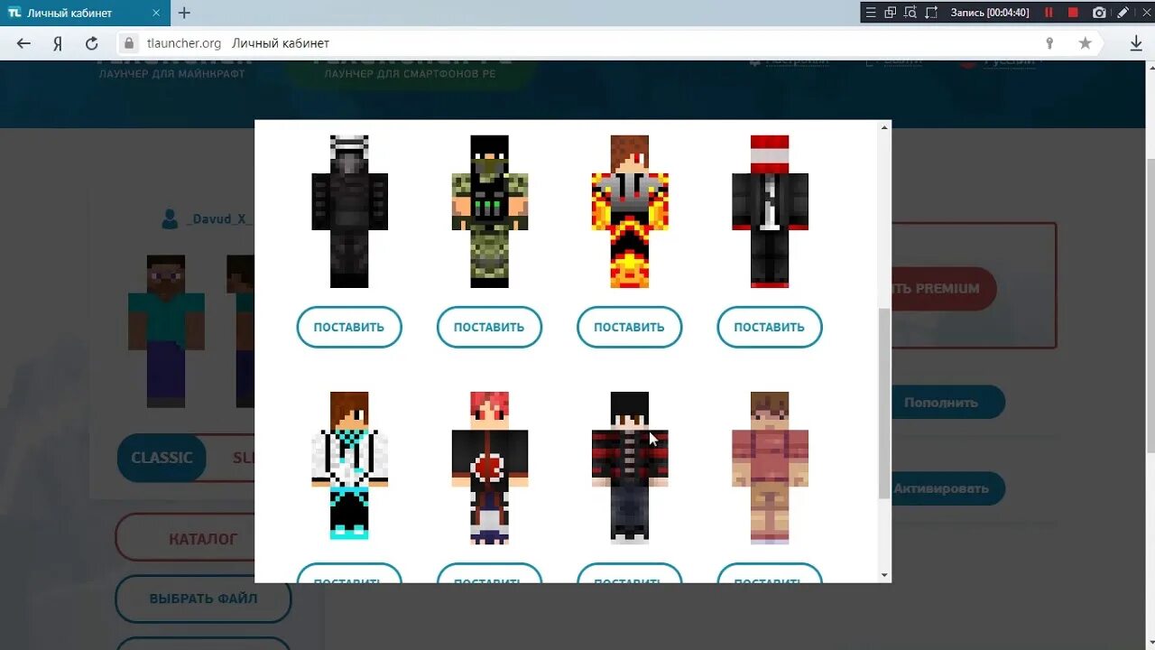Screen dimensions: 1155x650
Task: Select the red-haired black shirt skin
Action: 489,468
